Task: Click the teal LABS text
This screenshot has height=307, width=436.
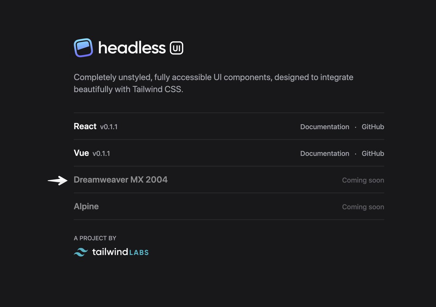Action: [x=139, y=252]
